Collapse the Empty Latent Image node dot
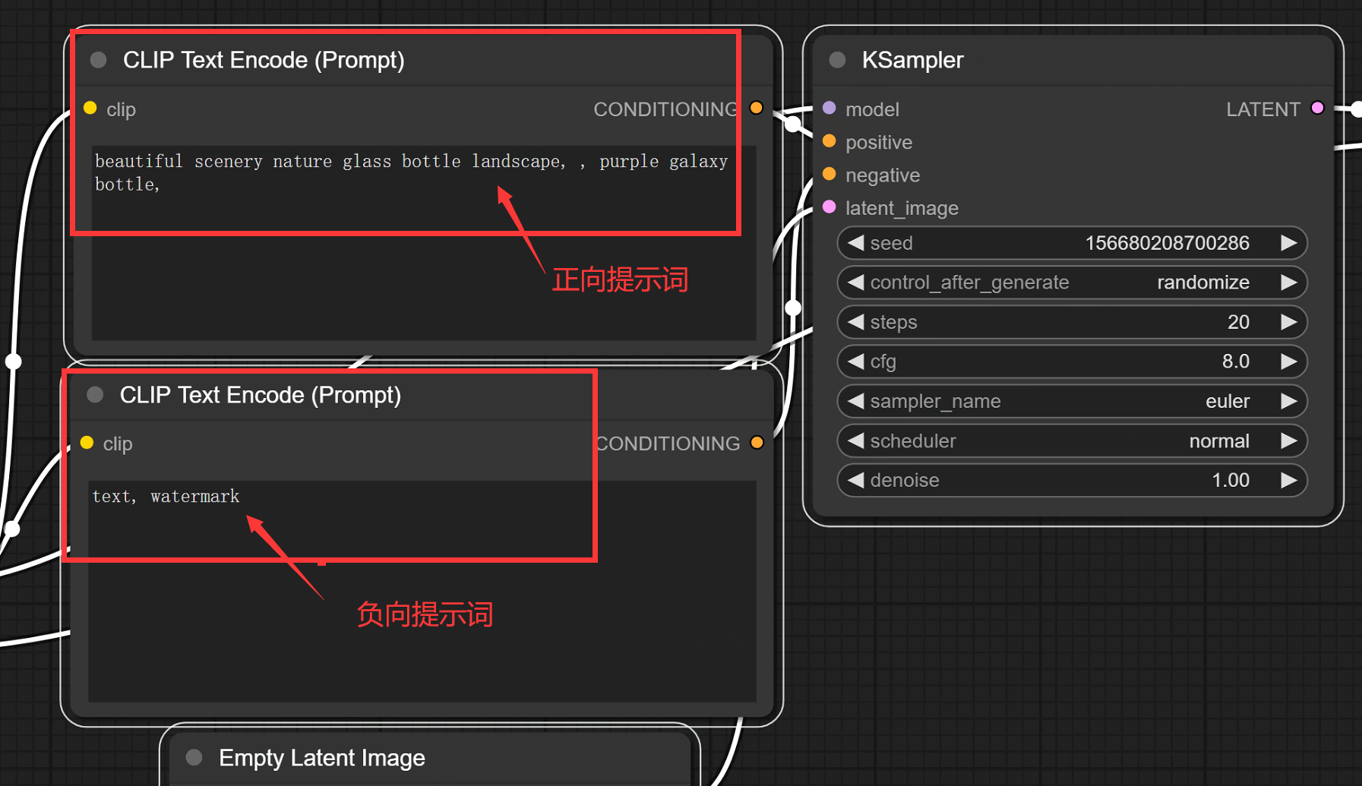The height and width of the screenshot is (786, 1362). pos(194,757)
